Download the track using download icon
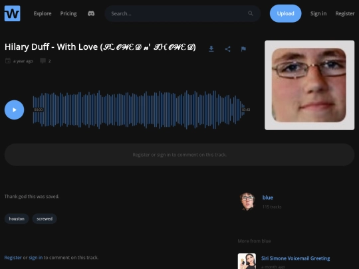 click(x=211, y=48)
